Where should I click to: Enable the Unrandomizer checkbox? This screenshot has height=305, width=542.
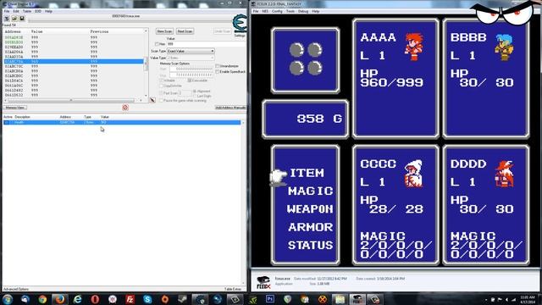point(217,66)
